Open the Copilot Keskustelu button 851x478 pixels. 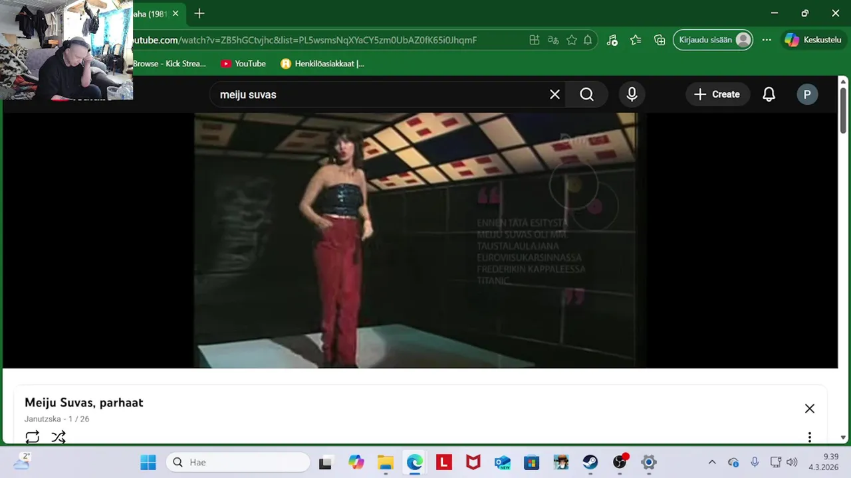coord(813,40)
